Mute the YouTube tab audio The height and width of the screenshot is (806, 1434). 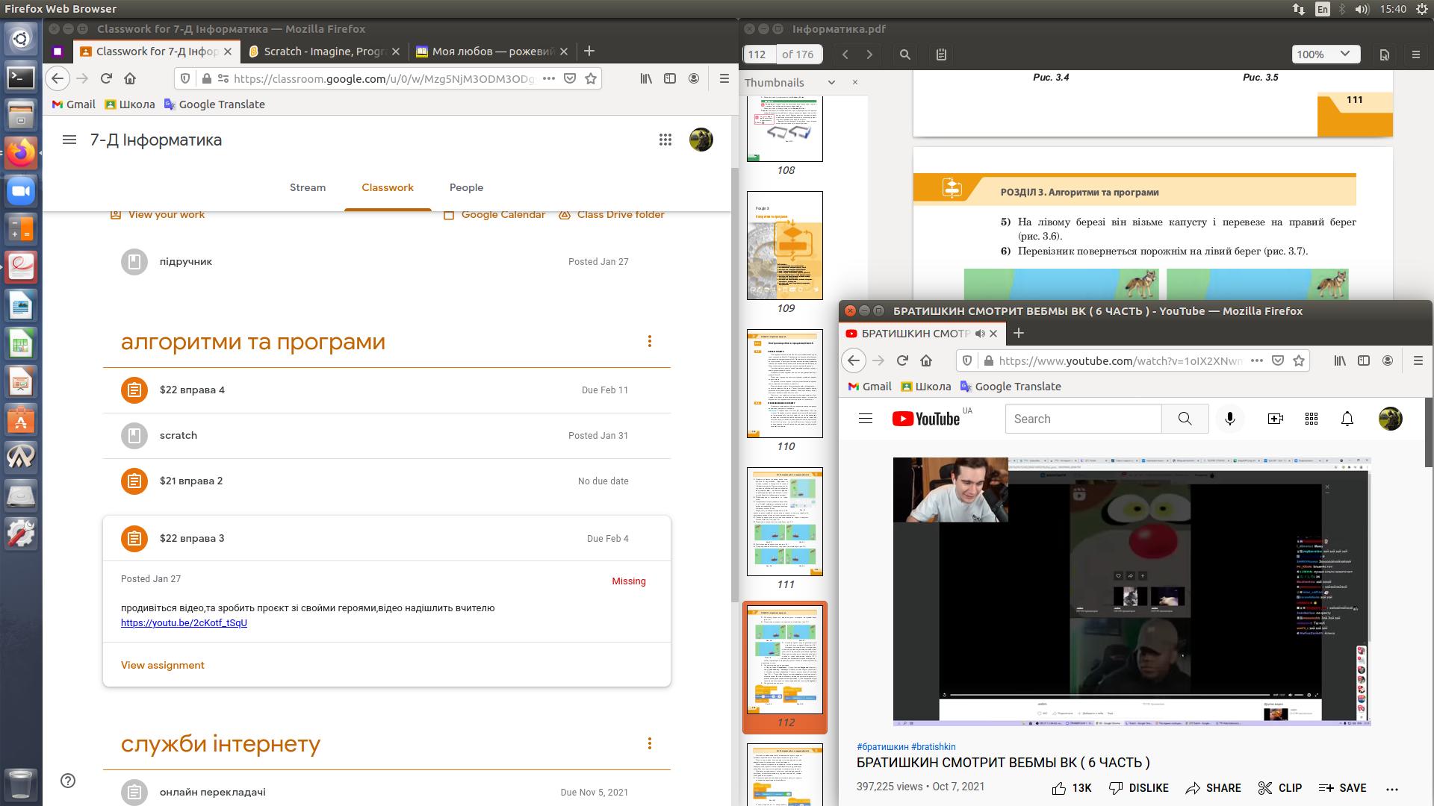tap(980, 334)
